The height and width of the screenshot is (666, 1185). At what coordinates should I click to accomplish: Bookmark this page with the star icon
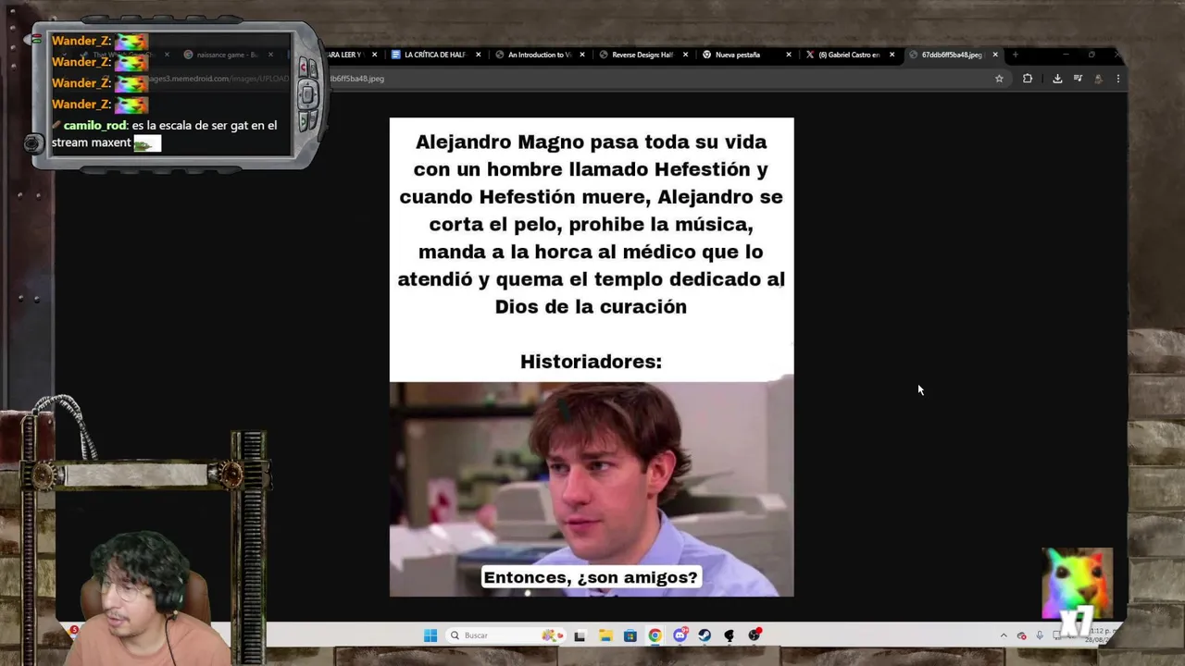click(x=999, y=79)
